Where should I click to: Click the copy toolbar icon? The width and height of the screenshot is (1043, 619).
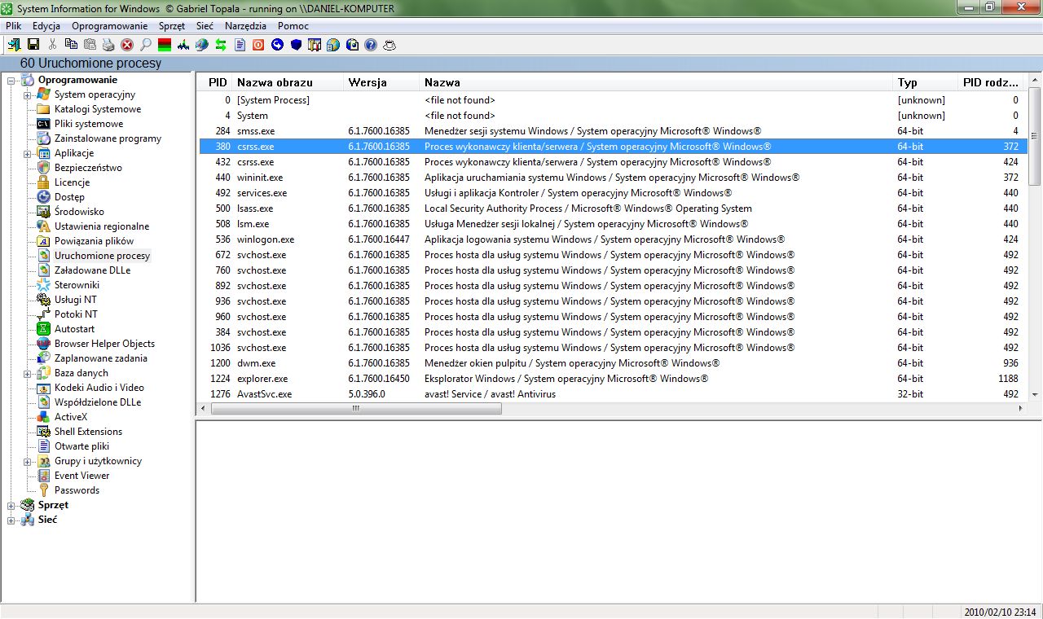(71, 45)
